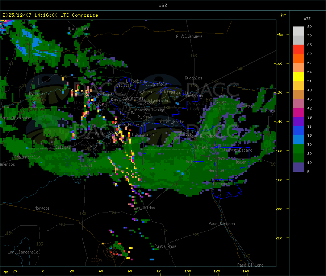This screenshot has height=276, width=326.
Task: Click the Guadales map label
Action: point(193,78)
